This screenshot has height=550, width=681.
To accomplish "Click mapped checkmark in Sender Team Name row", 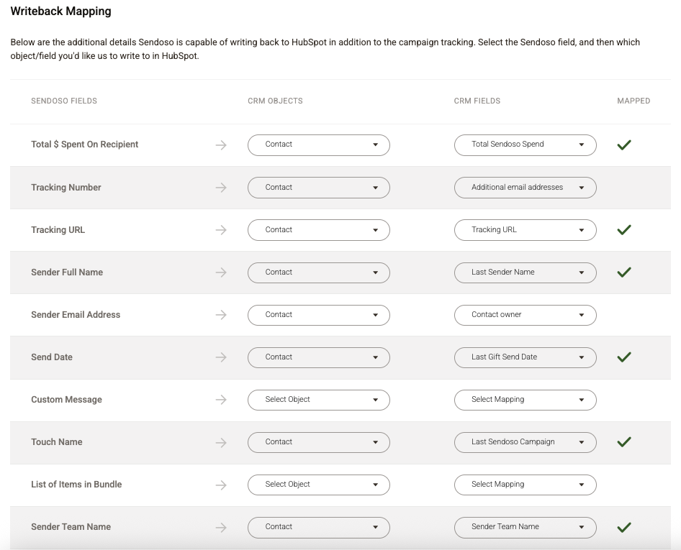I will click(x=624, y=528).
